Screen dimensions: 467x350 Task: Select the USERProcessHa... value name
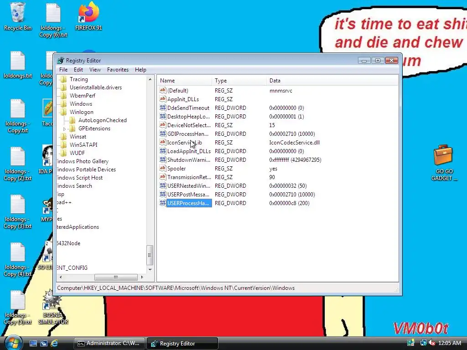click(188, 203)
